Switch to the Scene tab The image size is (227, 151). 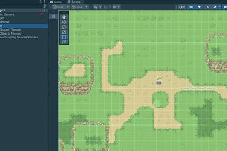point(74,2)
